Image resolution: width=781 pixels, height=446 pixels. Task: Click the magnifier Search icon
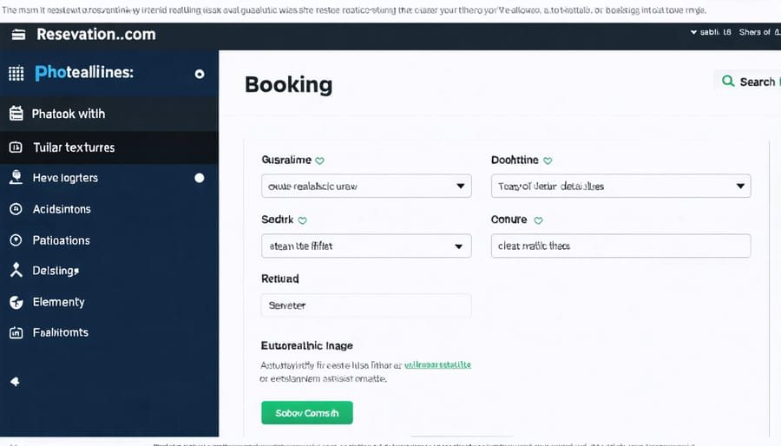pos(728,81)
